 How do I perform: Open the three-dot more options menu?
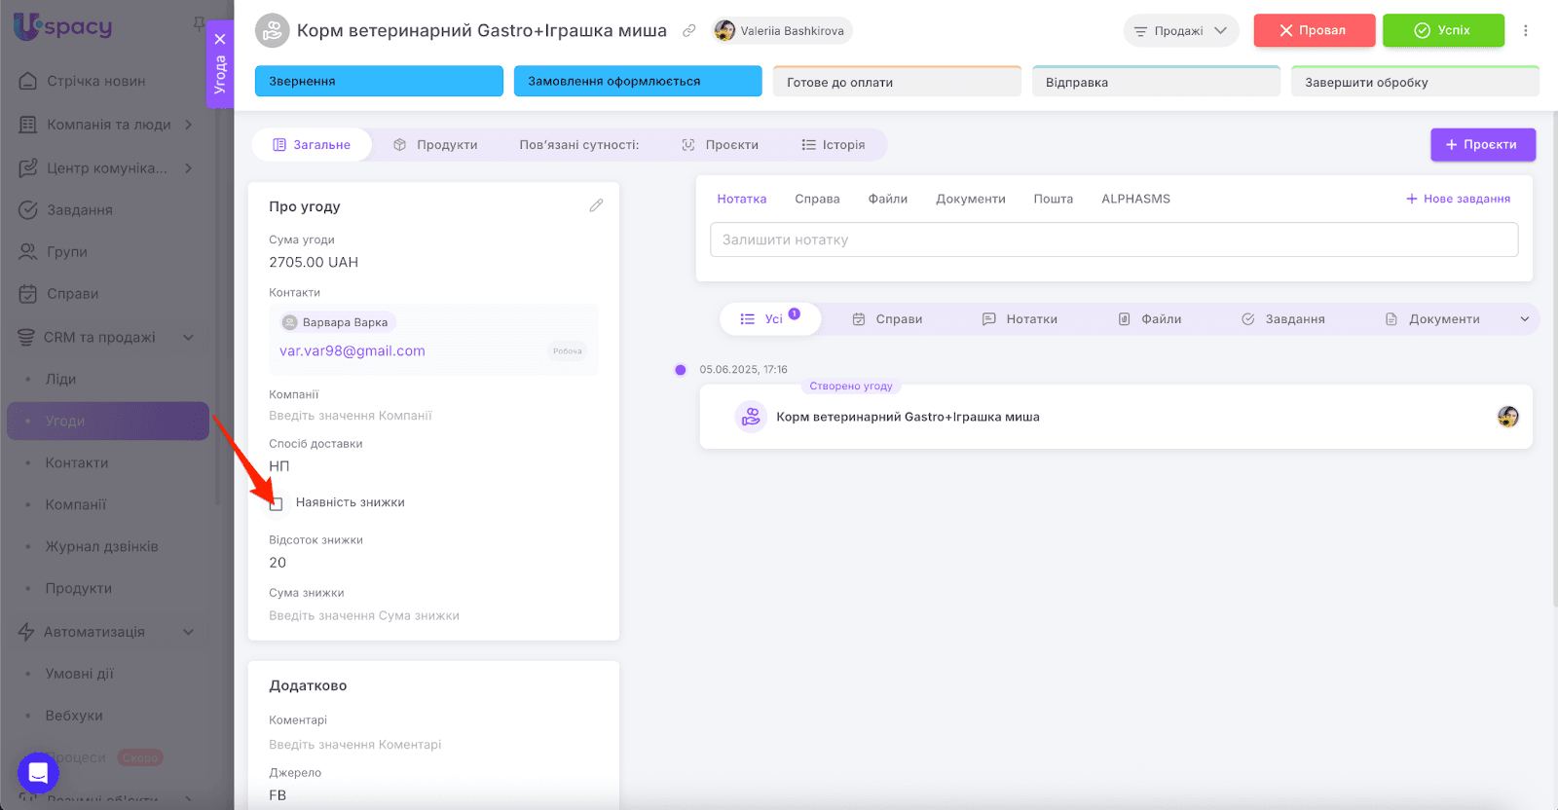1526,31
